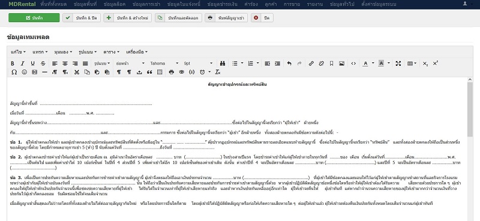Remove link with unlink icon
The image size is (480, 221).
pos(321,63)
